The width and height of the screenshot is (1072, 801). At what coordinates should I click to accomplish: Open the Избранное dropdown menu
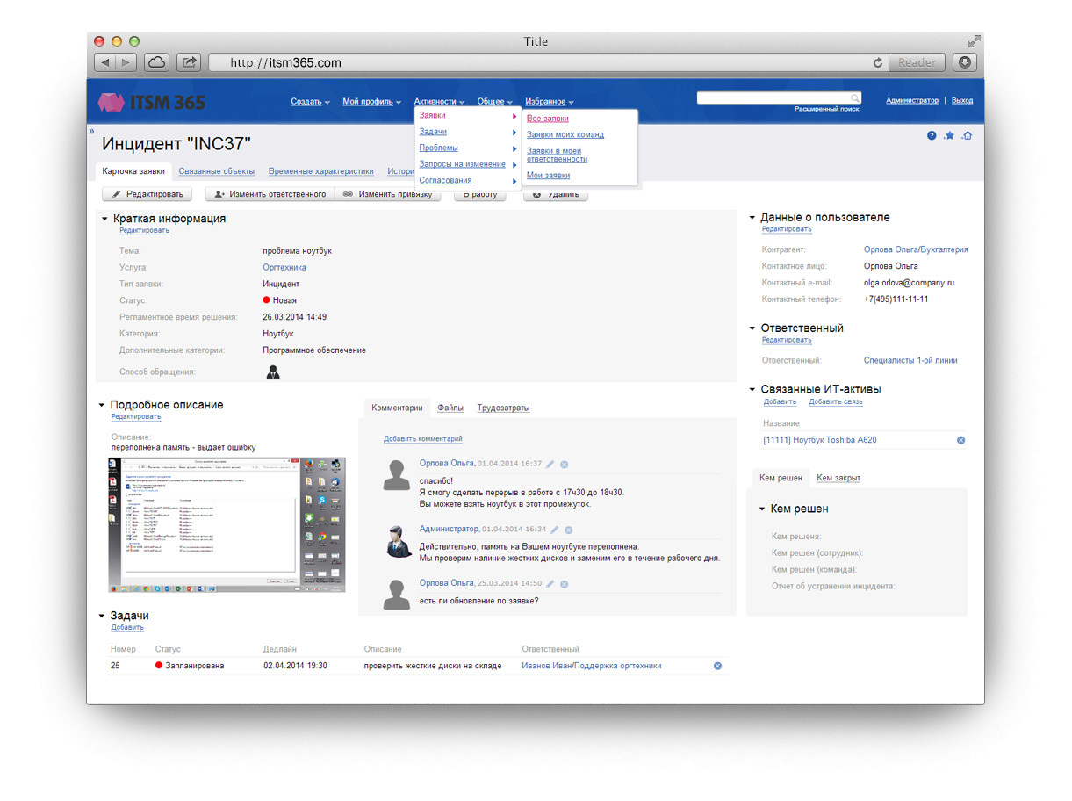coord(550,102)
